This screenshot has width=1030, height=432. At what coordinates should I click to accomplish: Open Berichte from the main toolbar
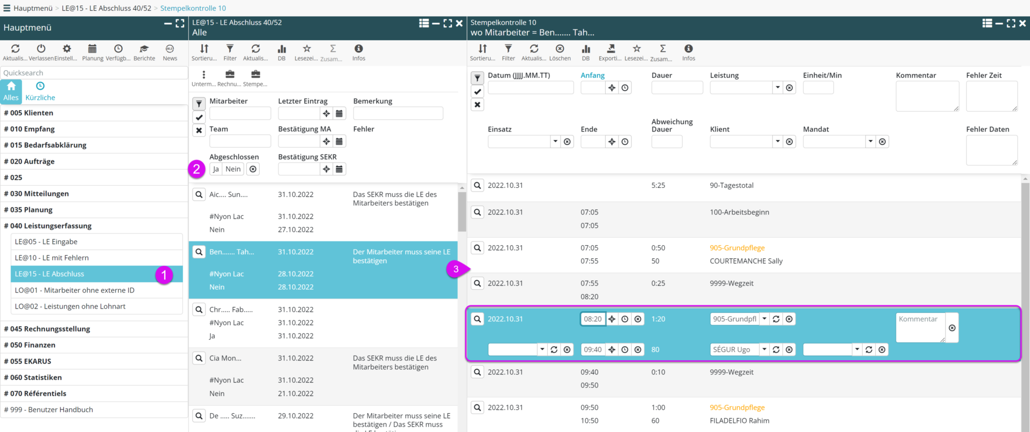click(x=144, y=49)
